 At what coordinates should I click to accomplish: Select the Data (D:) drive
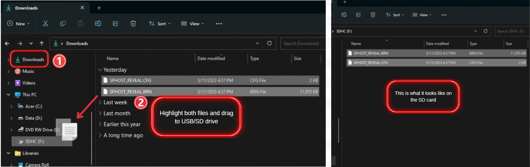pos(30,118)
